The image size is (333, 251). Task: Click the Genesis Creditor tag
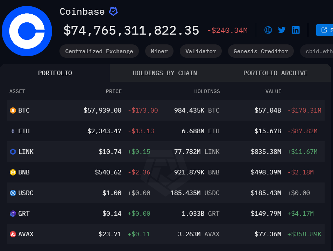[x=261, y=51]
